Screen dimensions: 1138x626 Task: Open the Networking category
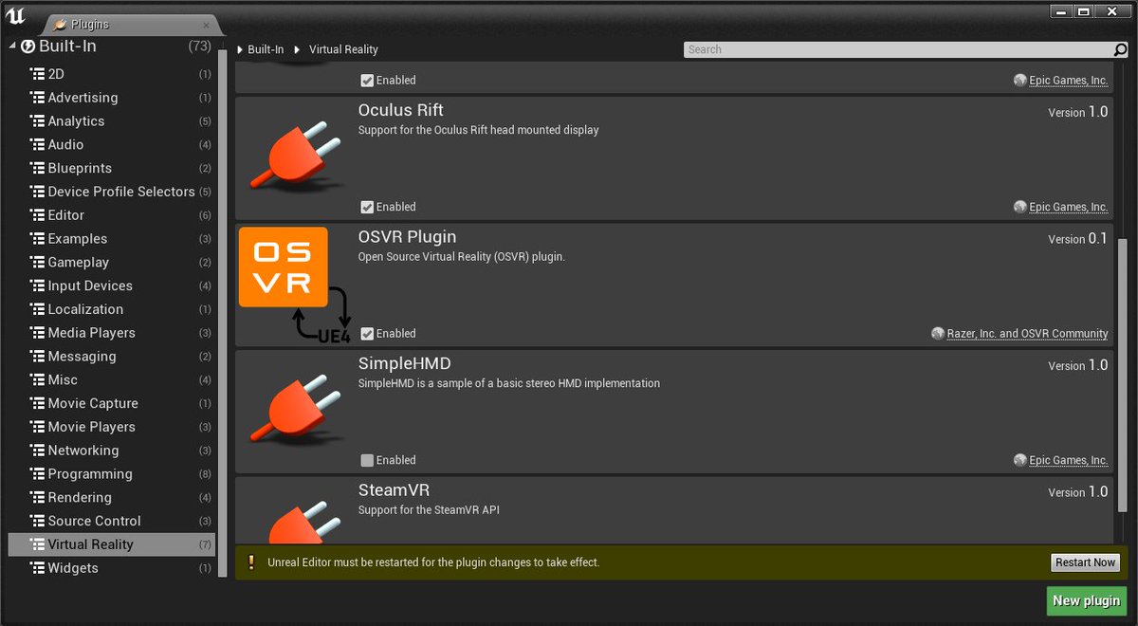click(x=112, y=451)
